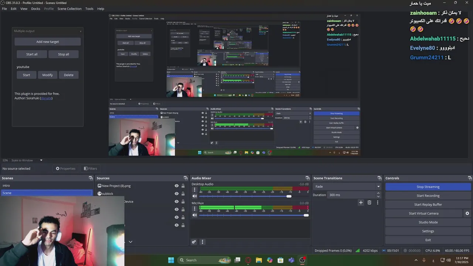Open the Docks menu

pos(35,8)
